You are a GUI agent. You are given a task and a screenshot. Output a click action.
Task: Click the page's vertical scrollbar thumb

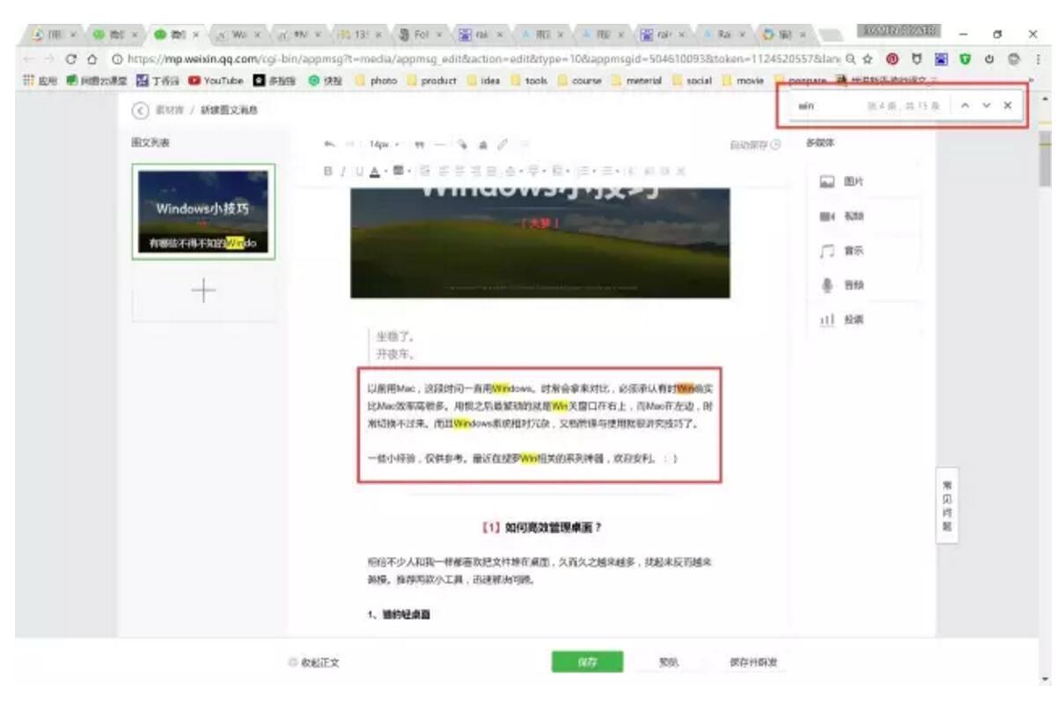[x=1045, y=160]
